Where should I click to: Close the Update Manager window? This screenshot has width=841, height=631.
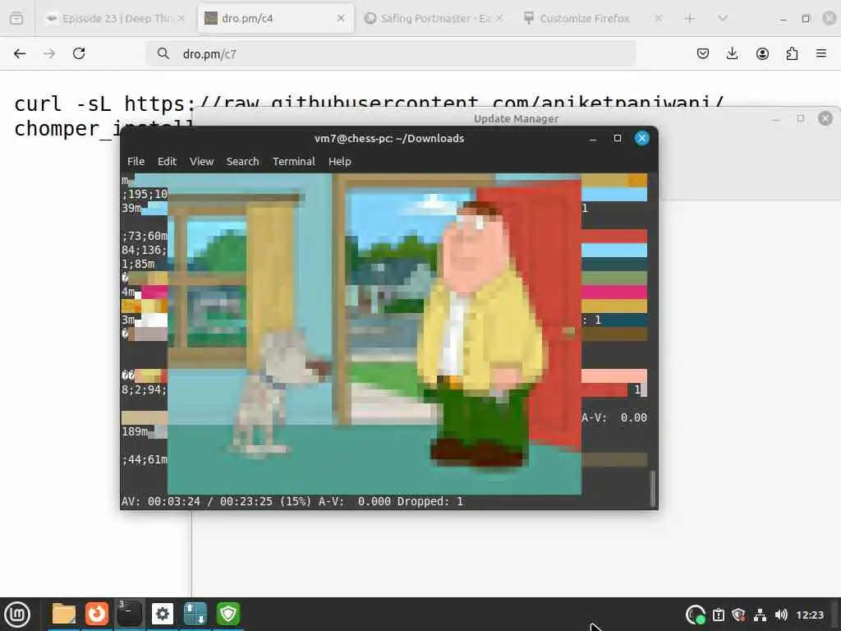(825, 118)
